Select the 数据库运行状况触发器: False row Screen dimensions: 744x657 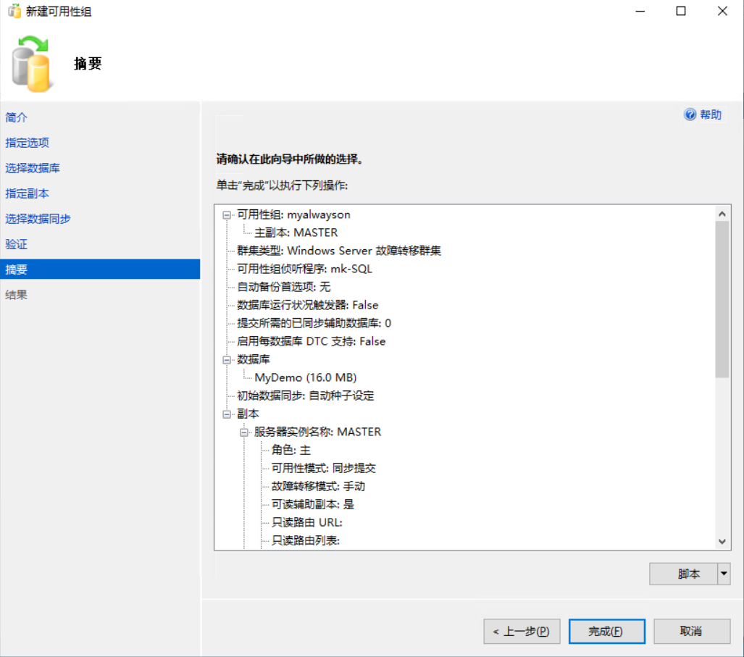(x=307, y=305)
